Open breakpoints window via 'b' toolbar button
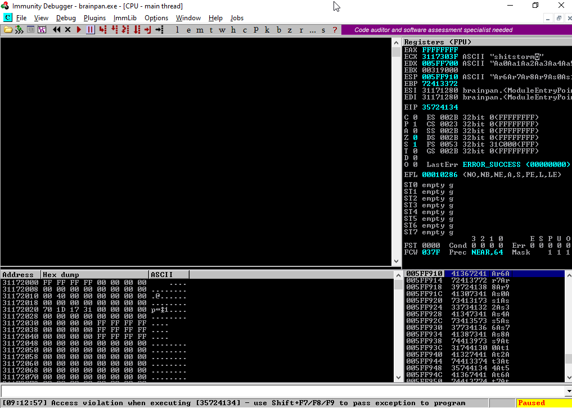Image resolution: width=572 pixels, height=408 pixels. pyautogui.click(x=279, y=30)
